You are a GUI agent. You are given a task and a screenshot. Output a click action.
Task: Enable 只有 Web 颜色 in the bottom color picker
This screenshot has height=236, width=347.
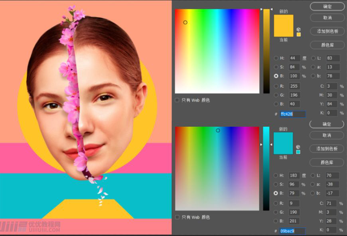click(177, 217)
